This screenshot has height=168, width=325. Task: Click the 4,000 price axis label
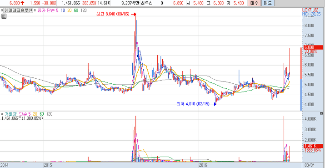tap(309, 104)
